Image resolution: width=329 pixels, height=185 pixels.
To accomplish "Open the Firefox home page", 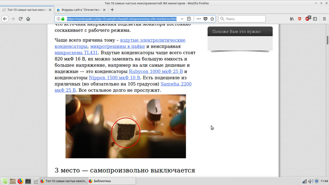I will coord(28,19).
